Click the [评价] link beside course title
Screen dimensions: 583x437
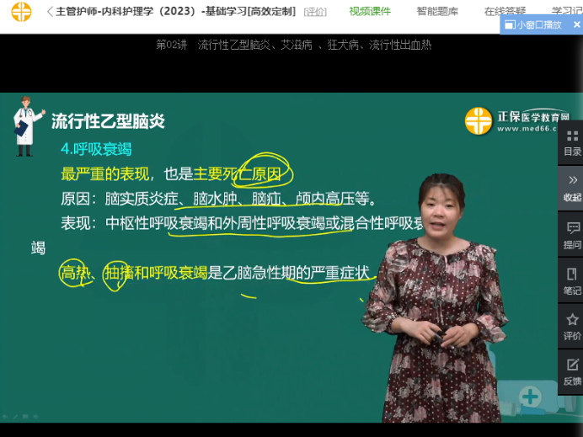pos(315,12)
